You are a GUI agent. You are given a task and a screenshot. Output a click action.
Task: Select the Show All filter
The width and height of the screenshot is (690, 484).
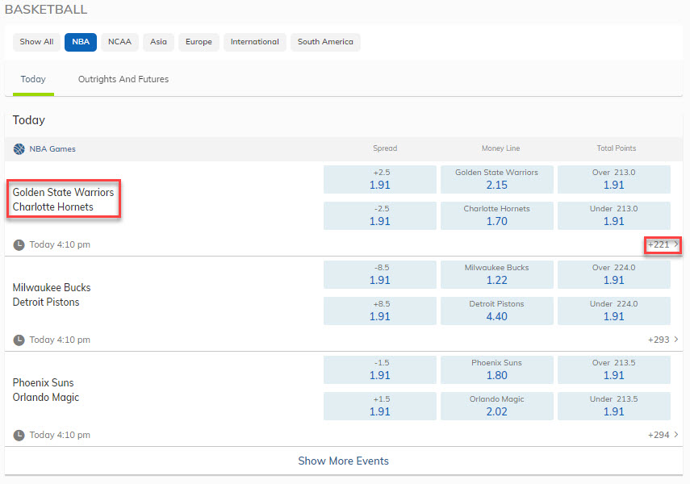pos(36,42)
